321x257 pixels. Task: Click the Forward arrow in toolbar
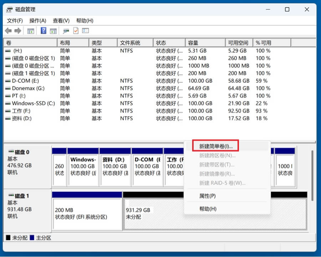click(17, 31)
